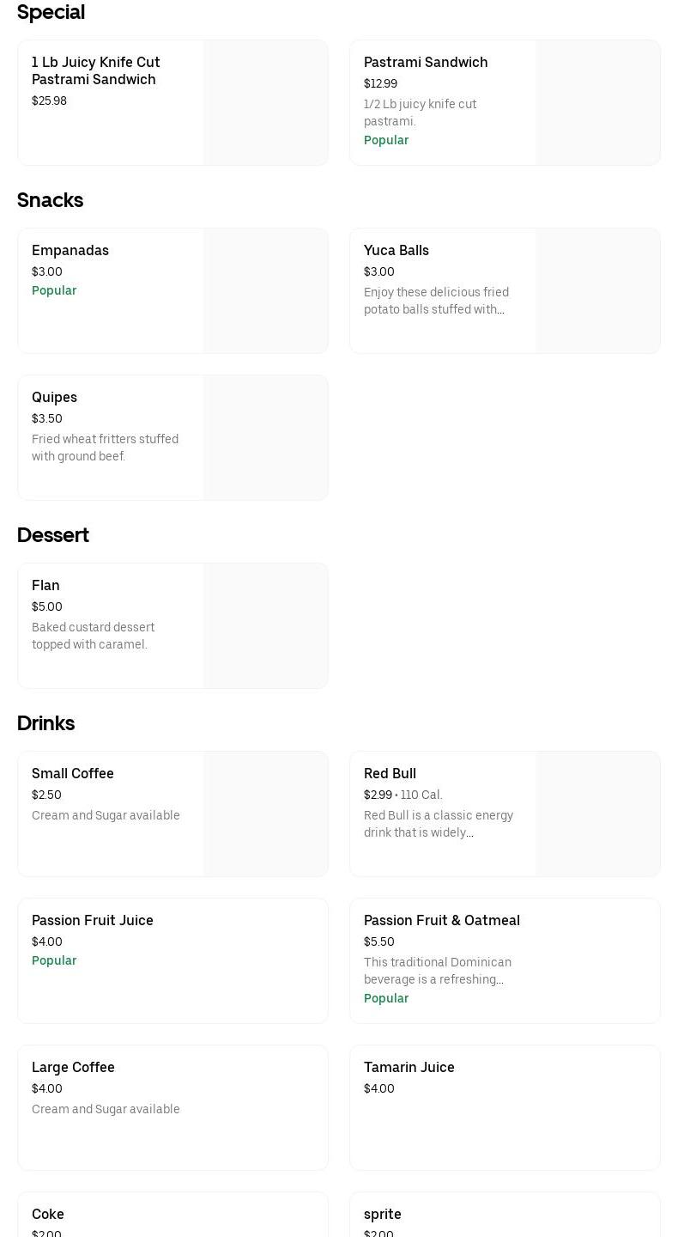This screenshot has height=1237, width=690.
Task: Choose the Large Coffee card
Action: tap(172, 1107)
